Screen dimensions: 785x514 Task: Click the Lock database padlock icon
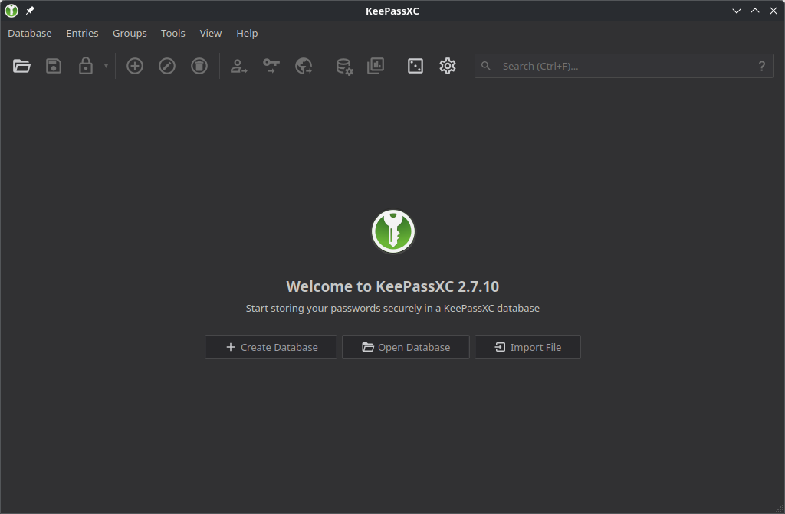86,66
